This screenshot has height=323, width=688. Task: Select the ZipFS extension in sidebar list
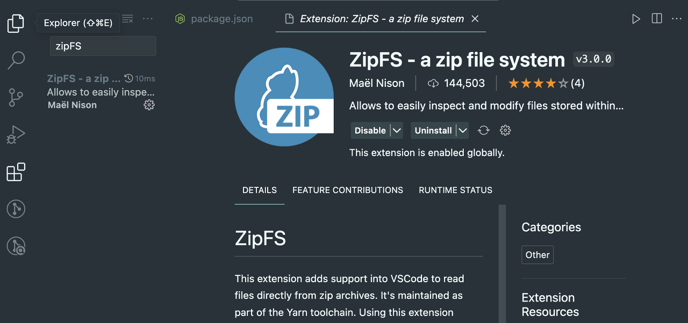[101, 92]
